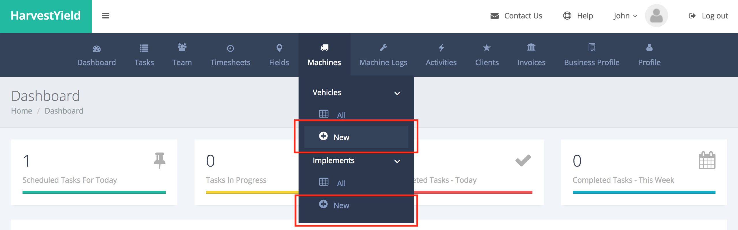Viewport: 738px width, 230px height.
Task: Collapse the Vehicles submenu chevron
Action: 397,93
